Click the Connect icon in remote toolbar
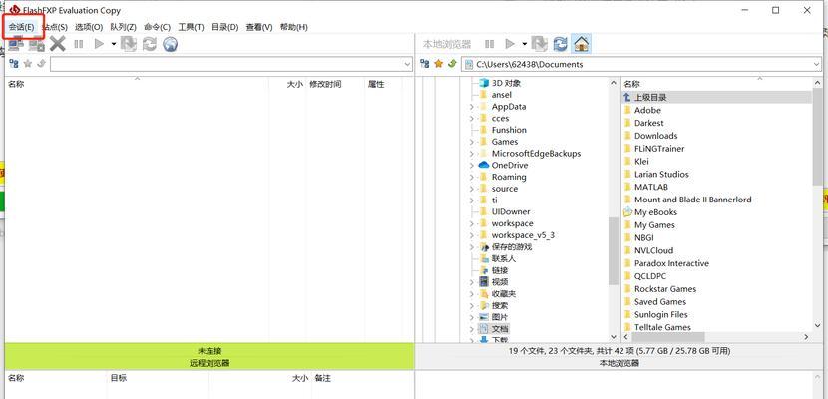 16,44
